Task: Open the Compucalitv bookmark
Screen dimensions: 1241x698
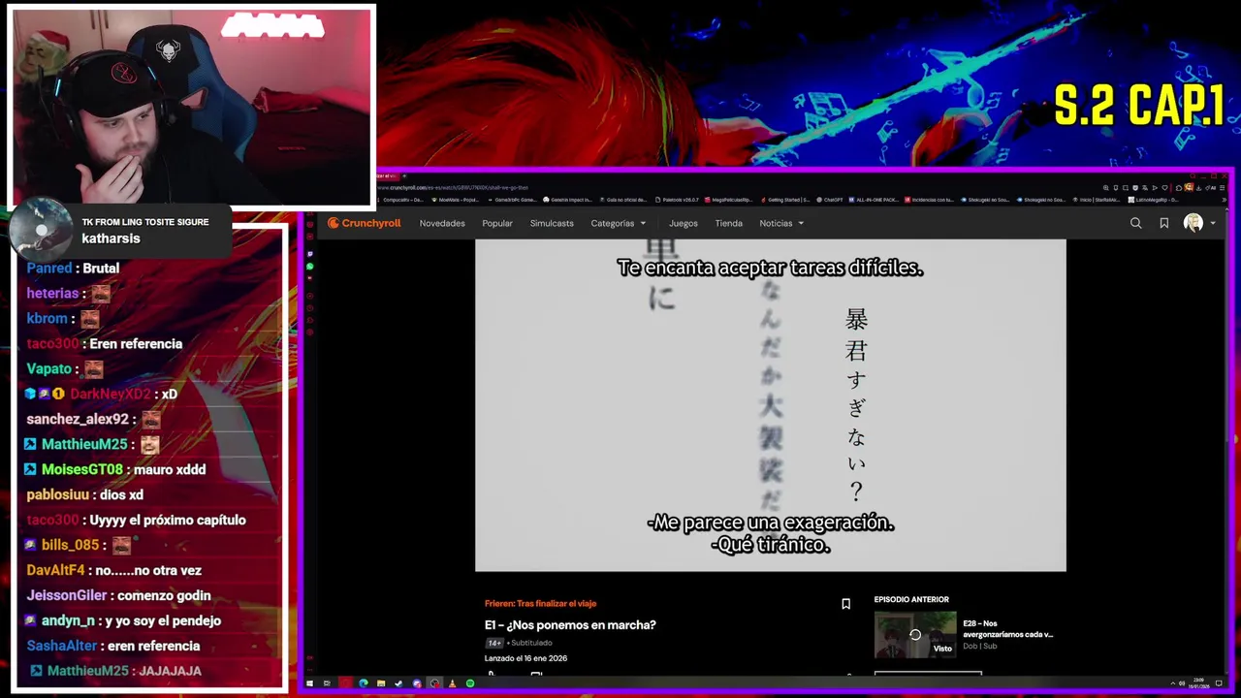Action: click(x=400, y=200)
